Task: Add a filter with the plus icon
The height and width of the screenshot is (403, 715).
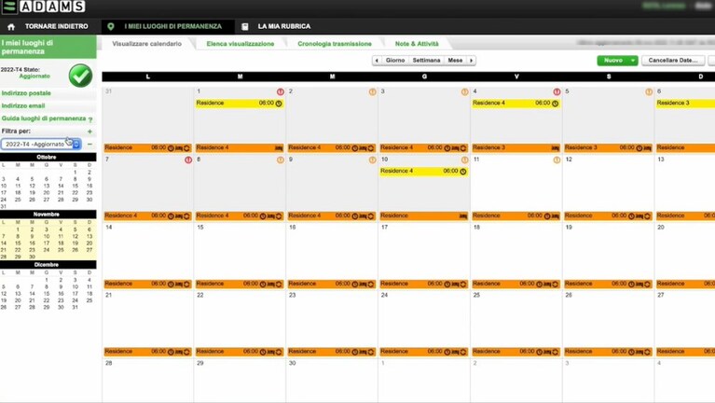Action: pos(89,132)
